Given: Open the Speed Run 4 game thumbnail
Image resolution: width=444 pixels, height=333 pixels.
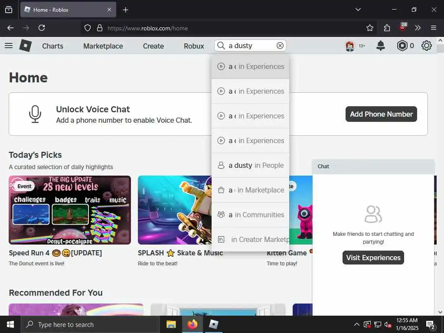Looking at the screenshot, I should point(70,210).
